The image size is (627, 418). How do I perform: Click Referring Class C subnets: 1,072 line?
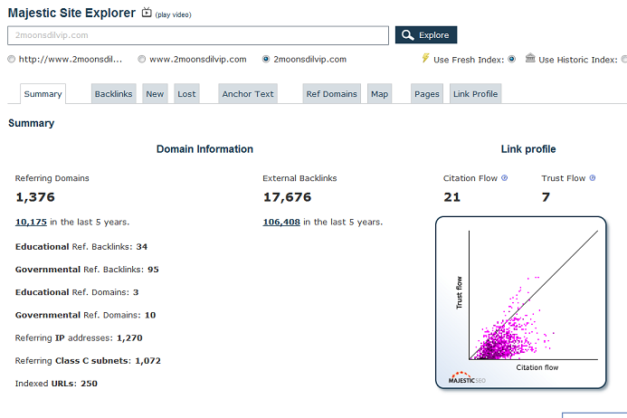click(88, 361)
